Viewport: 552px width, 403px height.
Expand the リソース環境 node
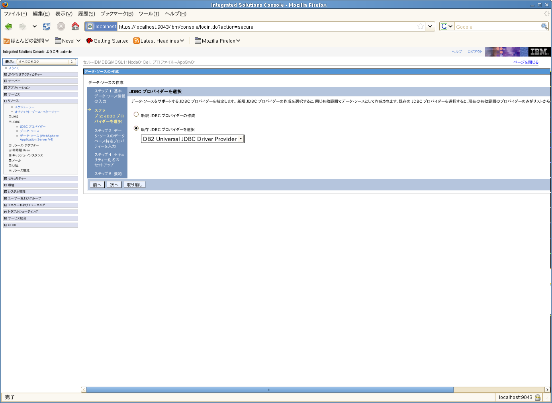click(x=10, y=170)
